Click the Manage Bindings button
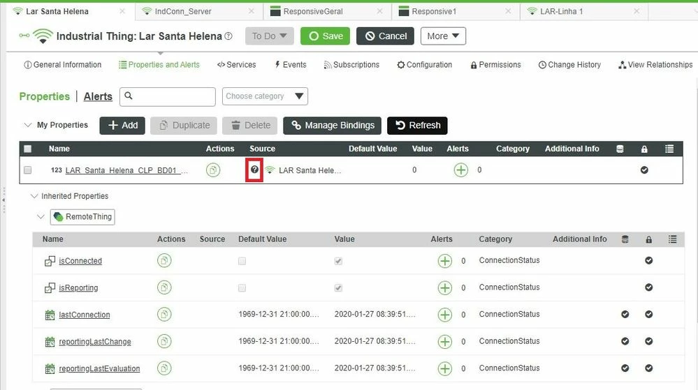 332,126
